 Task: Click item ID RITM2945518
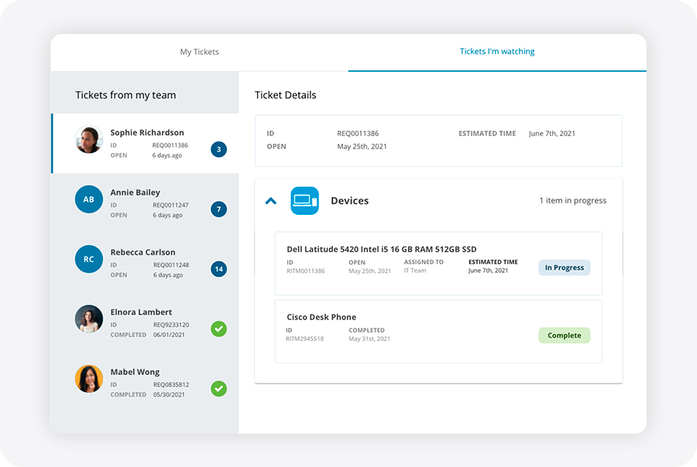pyautogui.click(x=304, y=339)
